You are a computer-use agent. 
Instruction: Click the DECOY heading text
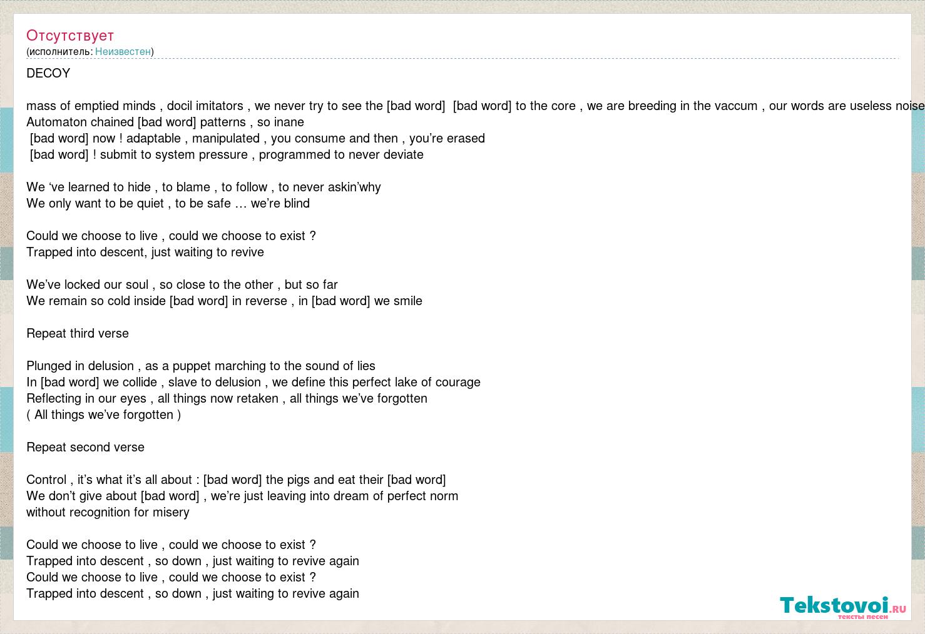click(x=48, y=73)
